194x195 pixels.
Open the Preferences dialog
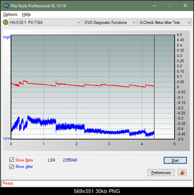point(161,173)
